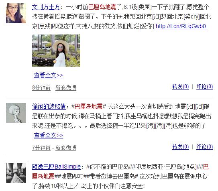The image size is (218, 191).
Task: View the woman in straw hat photo
Action: point(56,51)
